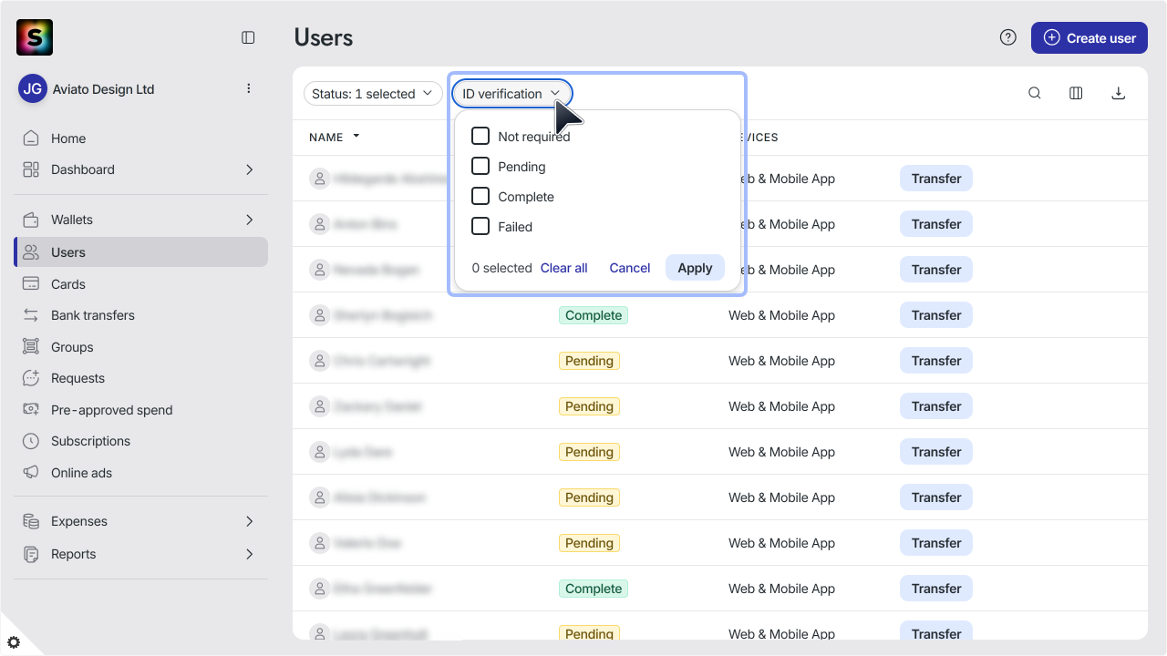Expand the Wallets chevron

250,220
